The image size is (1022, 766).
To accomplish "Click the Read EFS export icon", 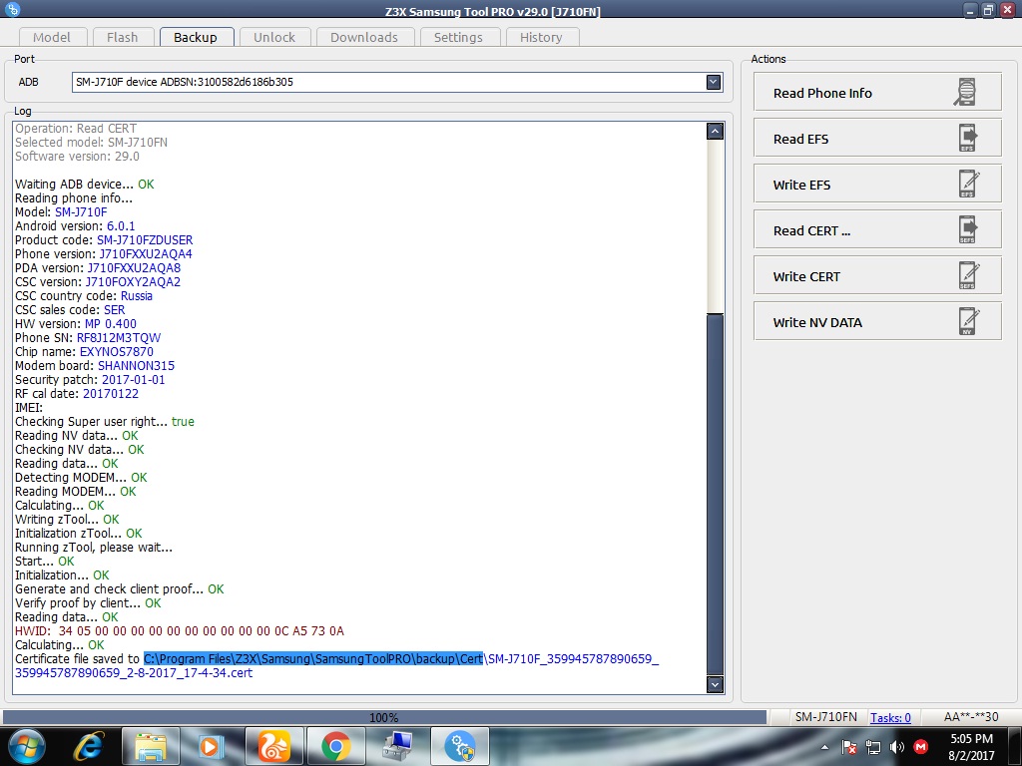I will tap(968, 138).
